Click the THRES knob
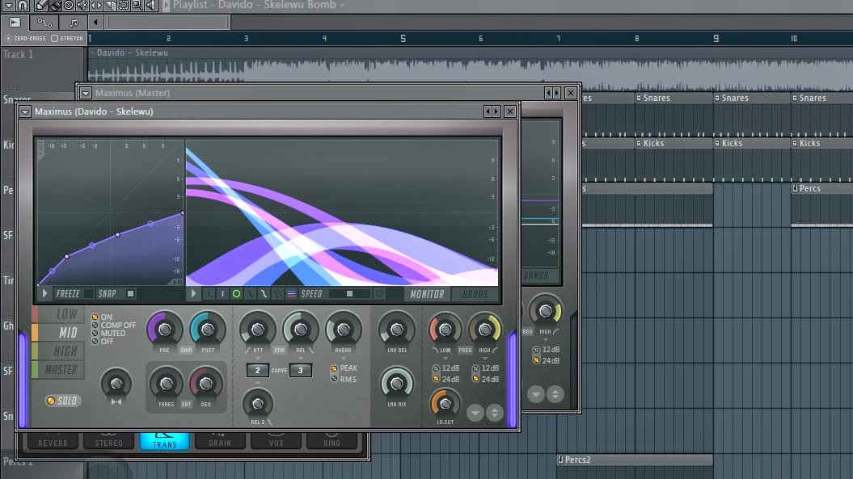 [166, 384]
